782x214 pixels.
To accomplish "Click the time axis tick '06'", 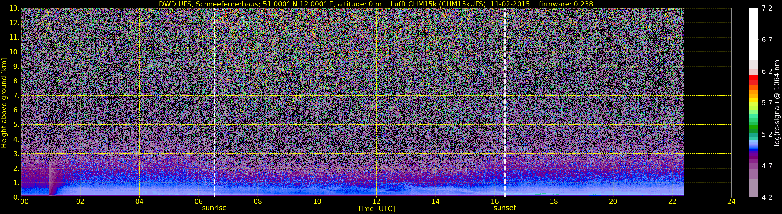I will [x=199, y=202].
